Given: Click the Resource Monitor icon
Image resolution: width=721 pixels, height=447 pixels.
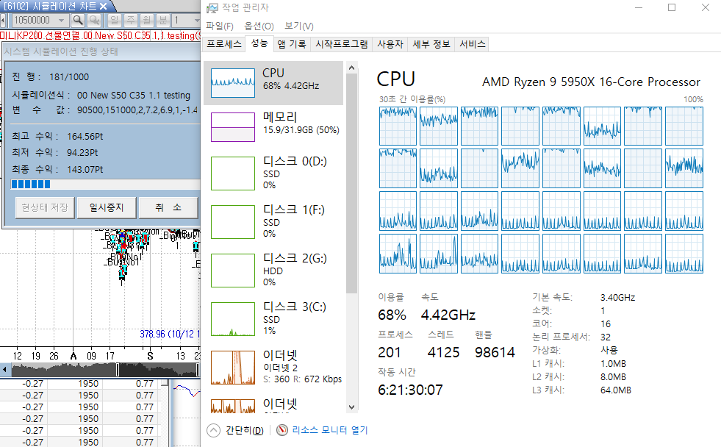Looking at the screenshot, I should tap(282, 431).
